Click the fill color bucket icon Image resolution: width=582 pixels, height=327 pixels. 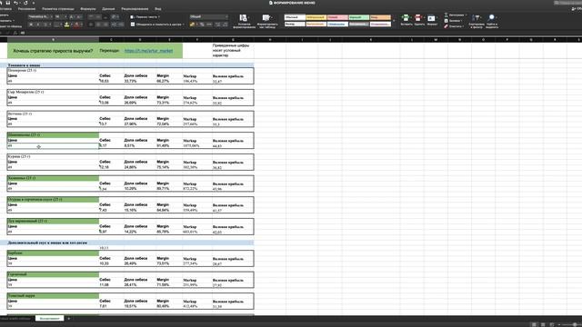66,25
